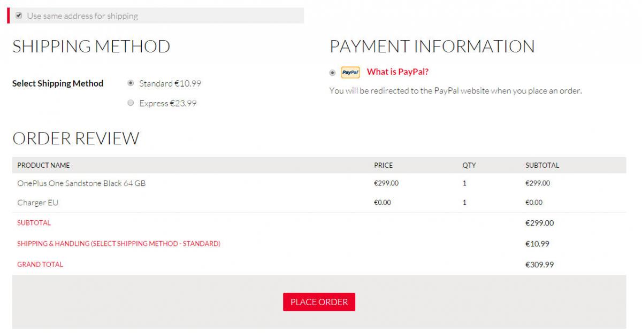Click the Payment Information heading
This screenshot has height=333, width=642.
pos(432,46)
